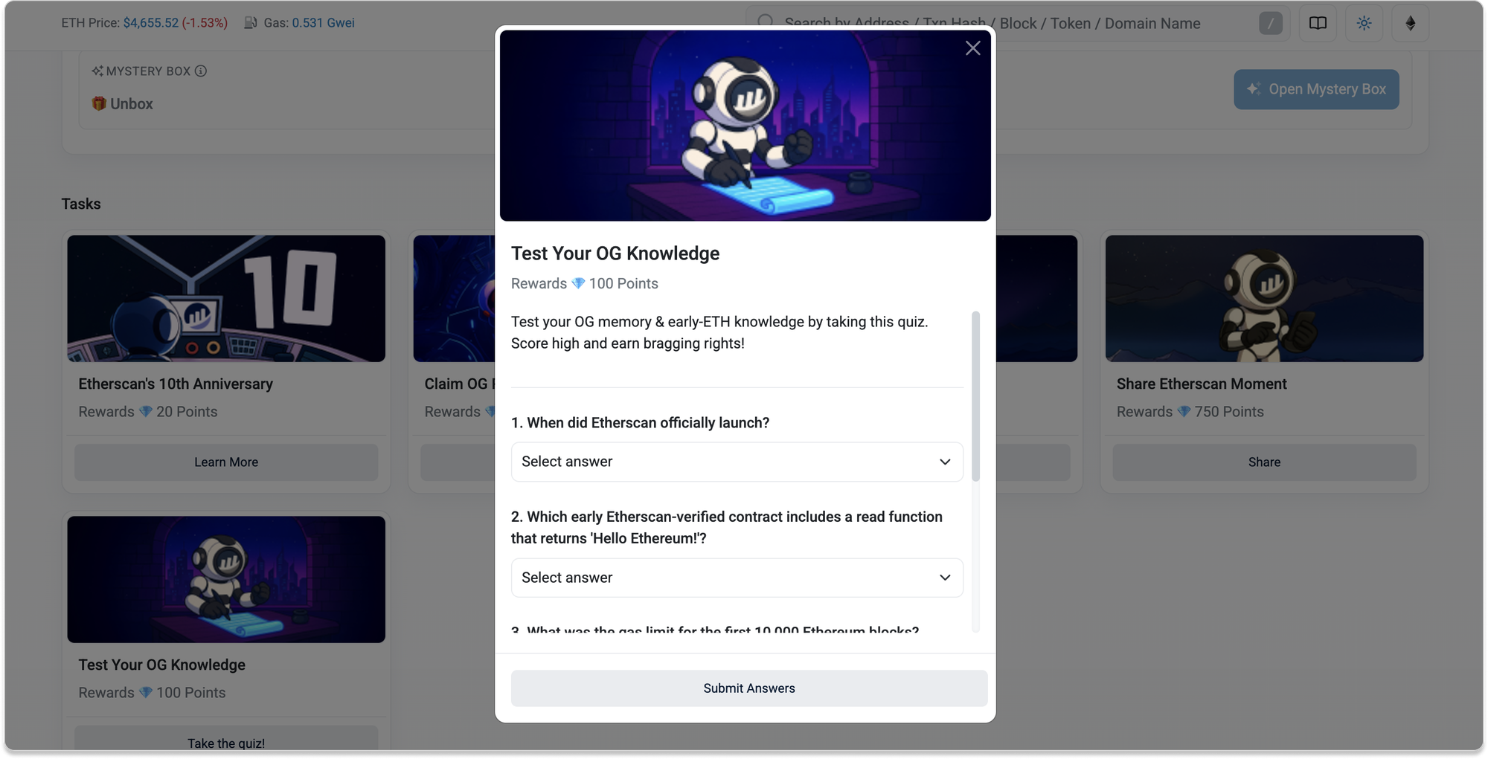This screenshot has height=759, width=1488.
Task: Click the gift box icon beside Unbox
Action: [99, 103]
